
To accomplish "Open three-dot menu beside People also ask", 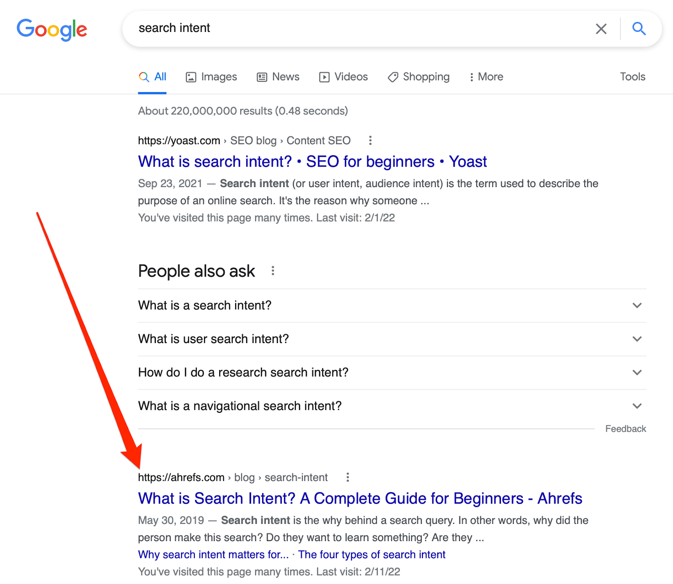I will click(x=273, y=271).
